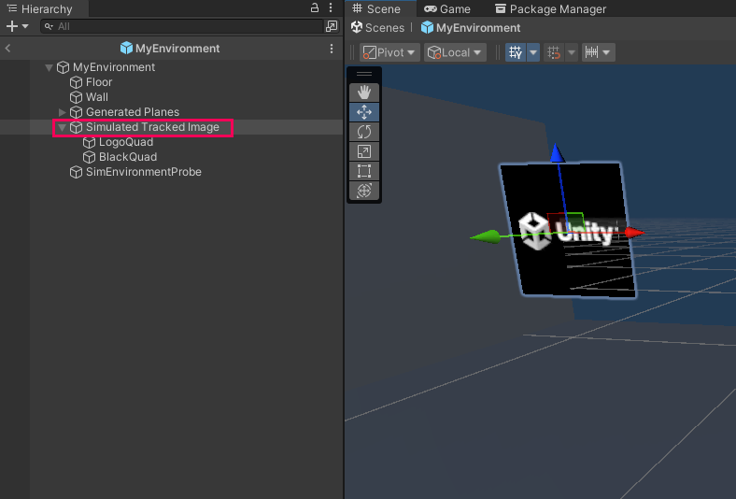The height and width of the screenshot is (499, 736).
Task: Switch to the Game tab
Action: click(446, 8)
